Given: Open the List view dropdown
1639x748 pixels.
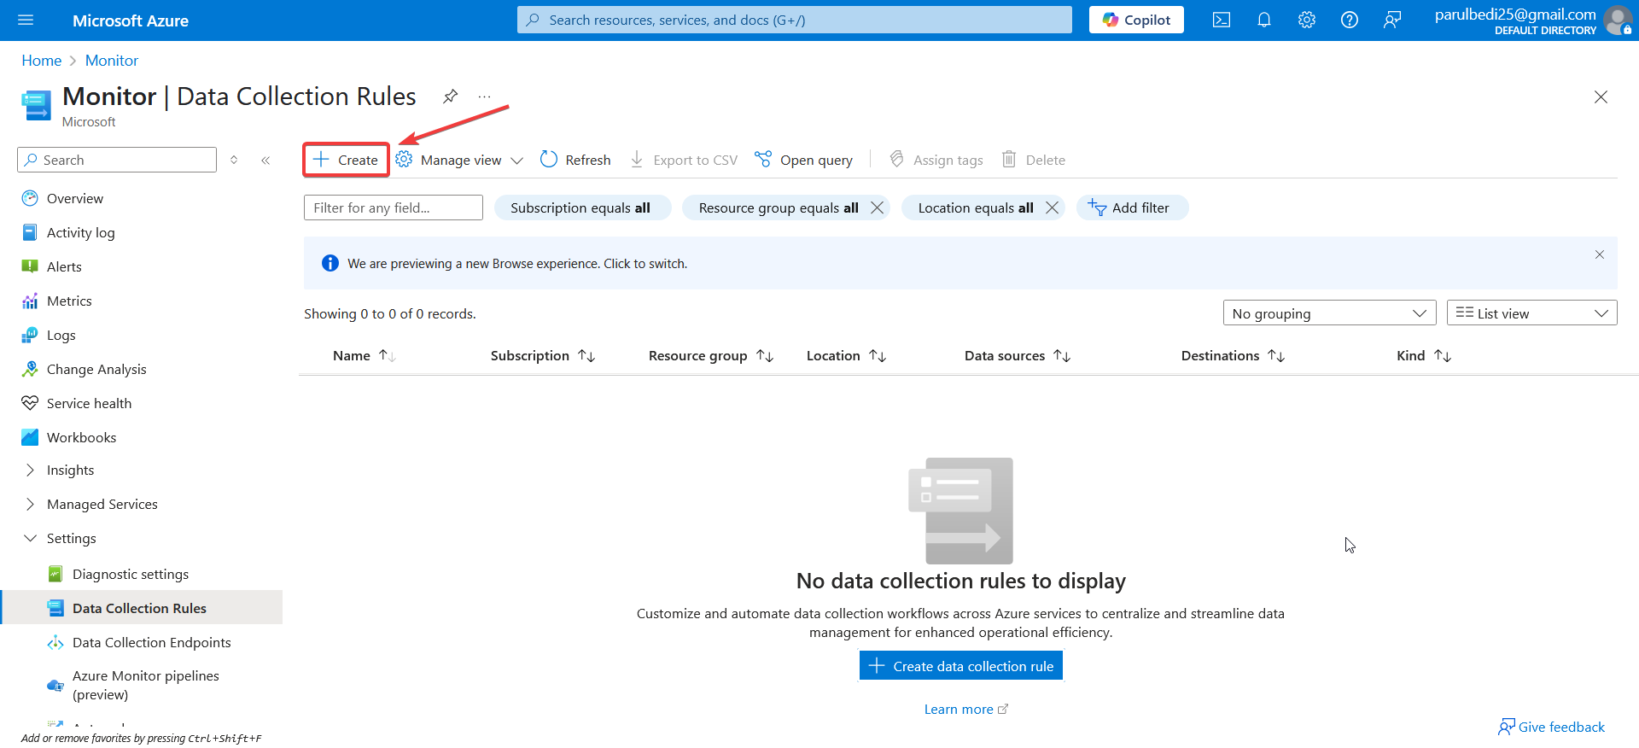Looking at the screenshot, I should coord(1531,313).
